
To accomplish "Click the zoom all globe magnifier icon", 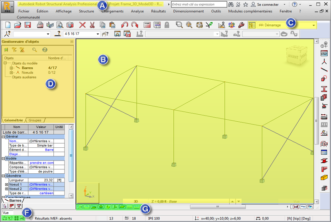I will point(189,25).
